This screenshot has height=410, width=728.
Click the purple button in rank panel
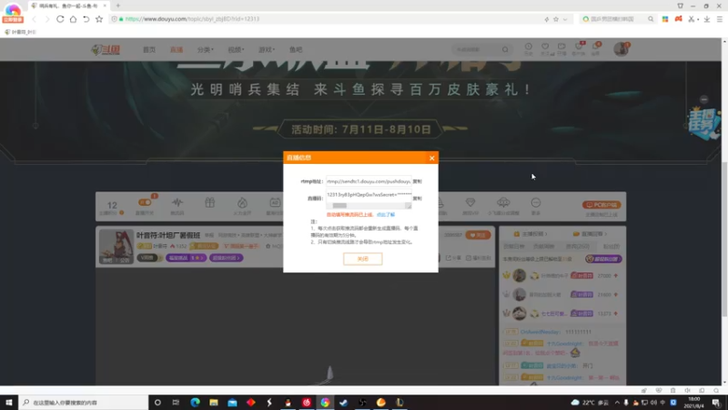(x=603, y=259)
